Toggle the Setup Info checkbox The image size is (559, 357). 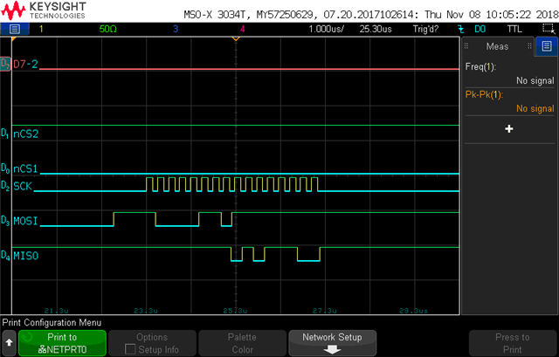[130, 349]
